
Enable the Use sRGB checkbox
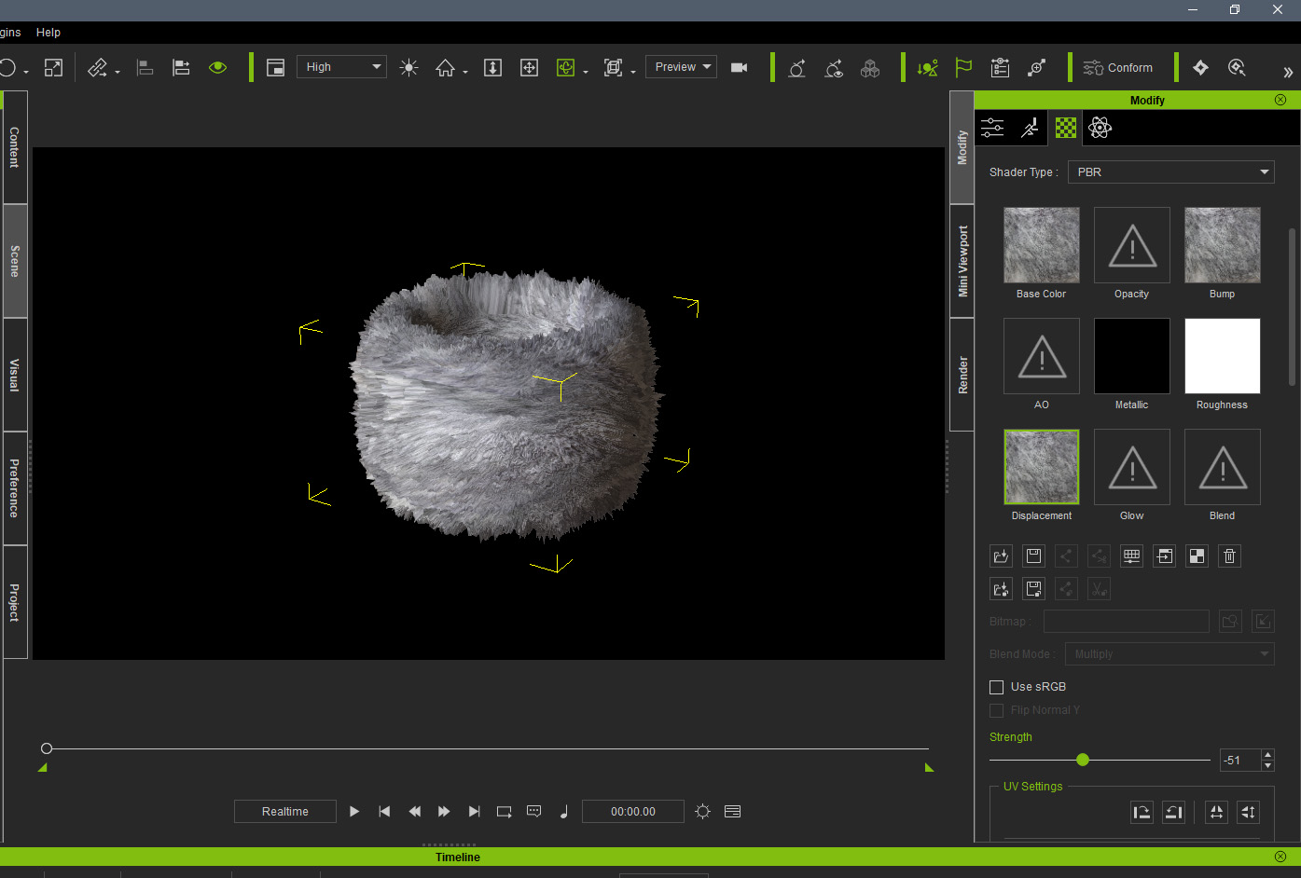(x=996, y=687)
